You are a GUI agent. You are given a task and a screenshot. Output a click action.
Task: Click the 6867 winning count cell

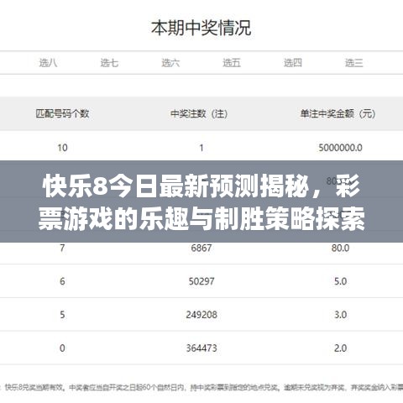click(x=201, y=248)
